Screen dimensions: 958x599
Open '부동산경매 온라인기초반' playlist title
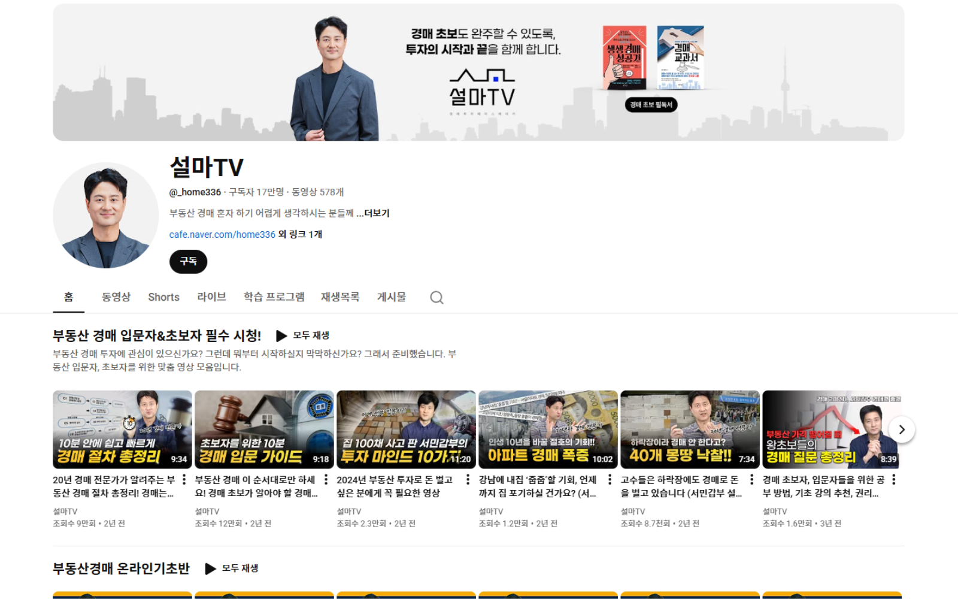(121, 568)
